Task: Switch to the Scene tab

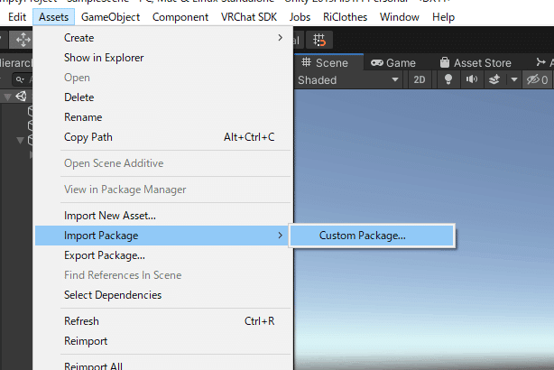Action: point(328,63)
